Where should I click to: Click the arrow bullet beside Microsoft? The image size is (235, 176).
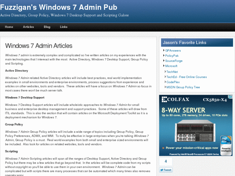coord(164,66)
